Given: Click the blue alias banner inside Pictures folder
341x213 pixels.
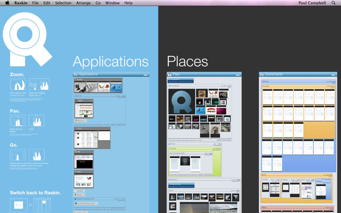Looking at the screenshot, I should 181,185.
